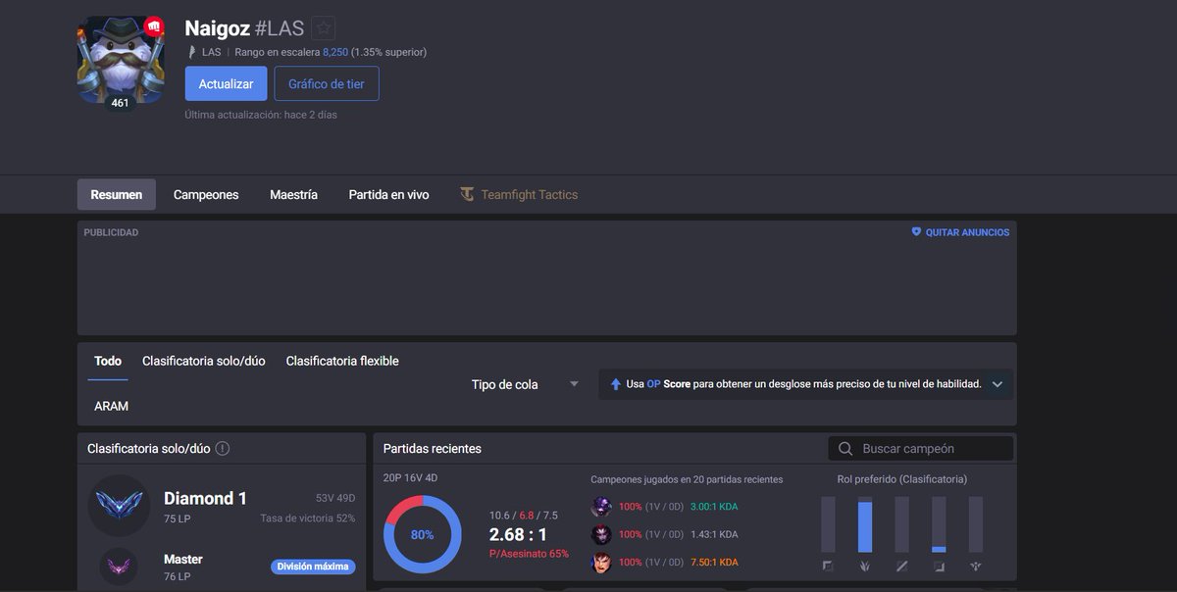Click the 53V 49D record text
The image size is (1177, 592).
coord(335,498)
